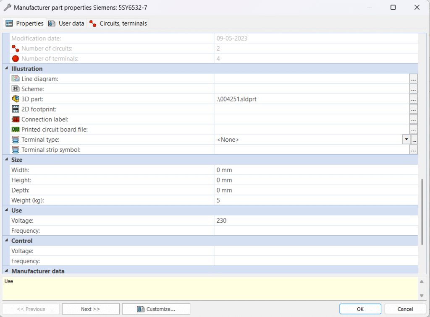Click the Printed circuit board file icon
430x317 pixels.
(x=16, y=130)
